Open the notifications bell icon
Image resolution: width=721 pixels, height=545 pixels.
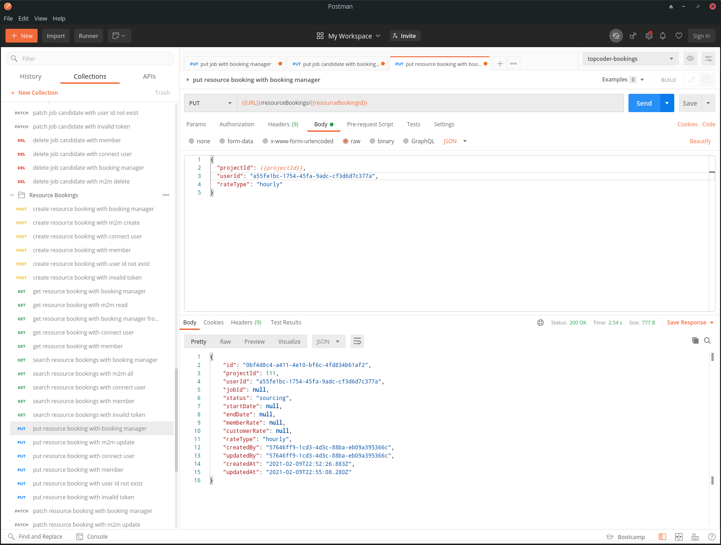(663, 36)
